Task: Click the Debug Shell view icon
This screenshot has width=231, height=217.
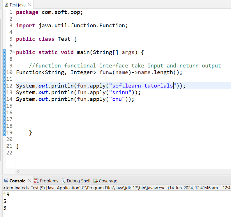Action: [64, 181]
